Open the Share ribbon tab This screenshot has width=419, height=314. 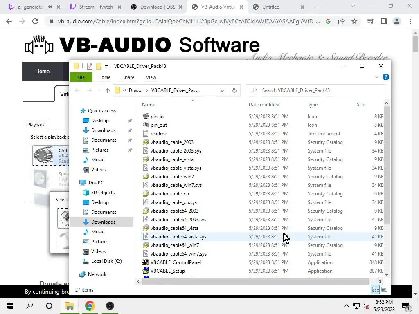pyautogui.click(x=128, y=77)
